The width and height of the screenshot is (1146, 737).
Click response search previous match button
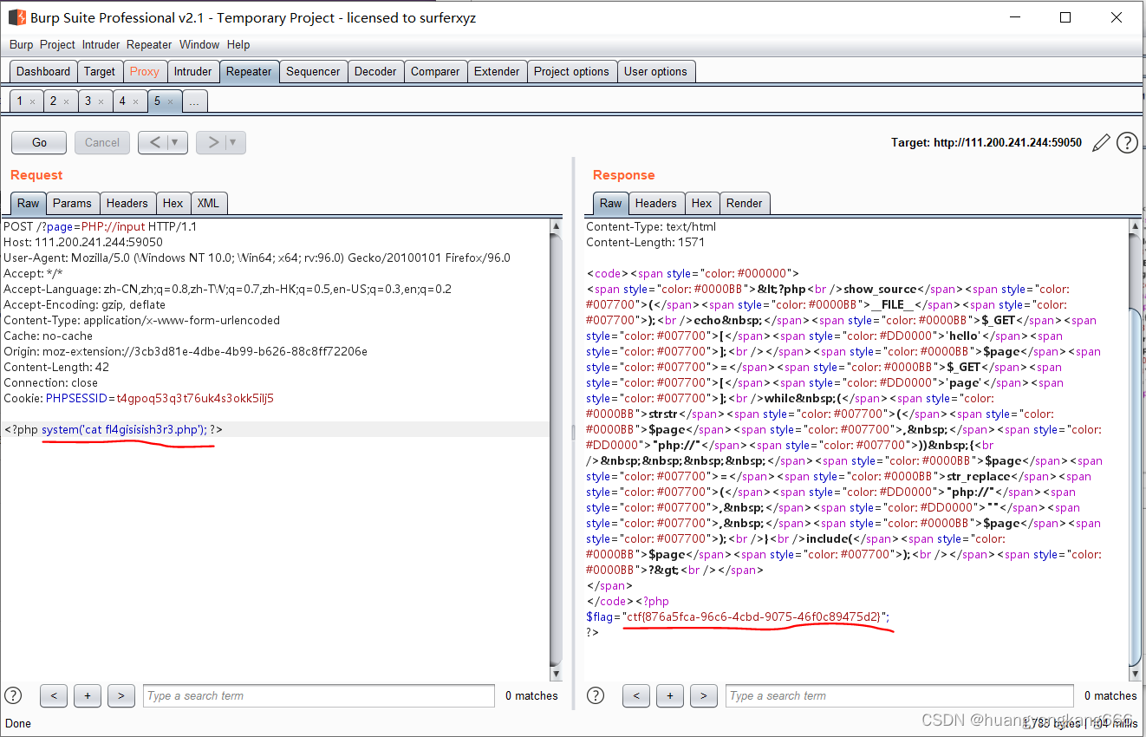tap(636, 695)
